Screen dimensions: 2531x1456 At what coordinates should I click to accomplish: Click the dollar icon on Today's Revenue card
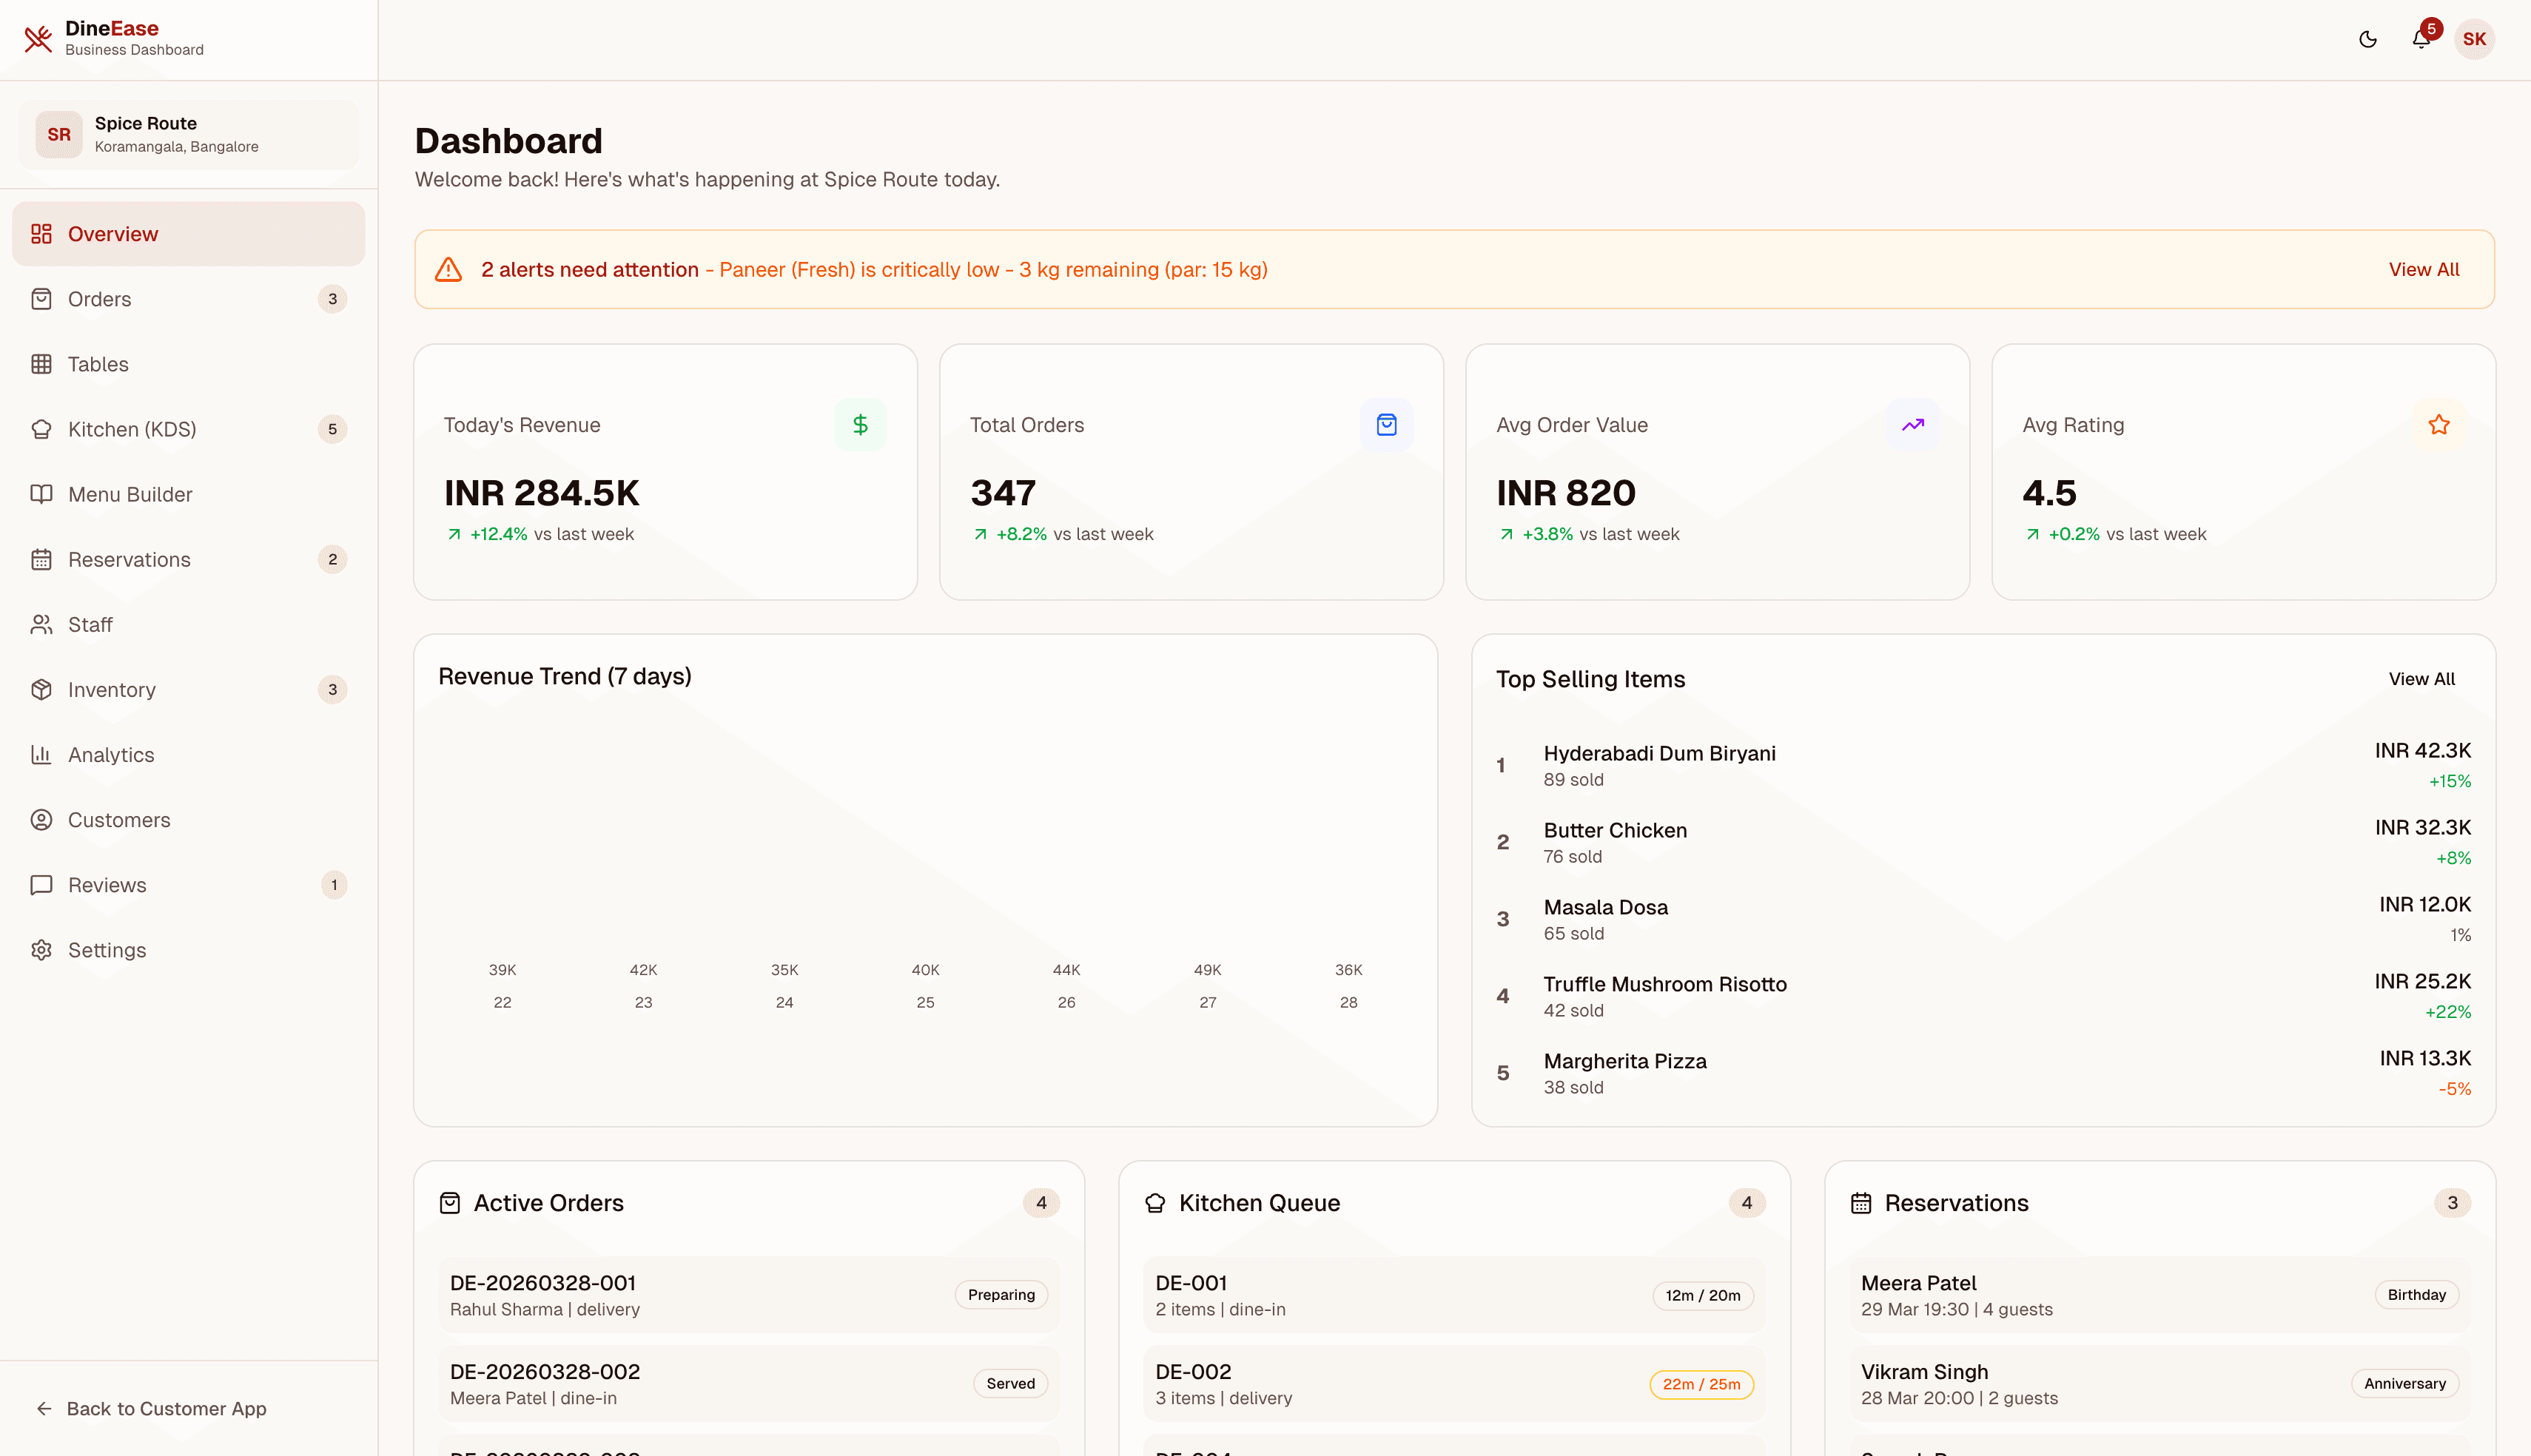pos(860,424)
